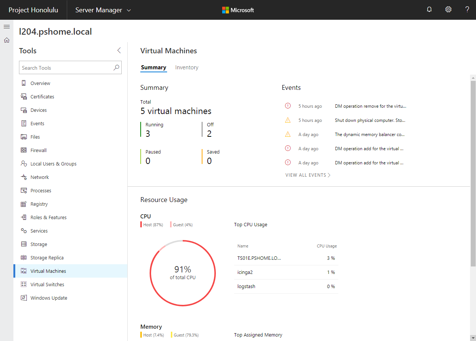The height and width of the screenshot is (341, 476).
Task: Open the TS01E.PSHOME.LO... VM row
Action: click(x=259, y=258)
